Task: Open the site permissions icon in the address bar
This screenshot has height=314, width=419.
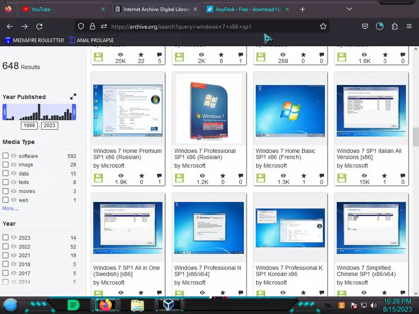Action: (104, 26)
